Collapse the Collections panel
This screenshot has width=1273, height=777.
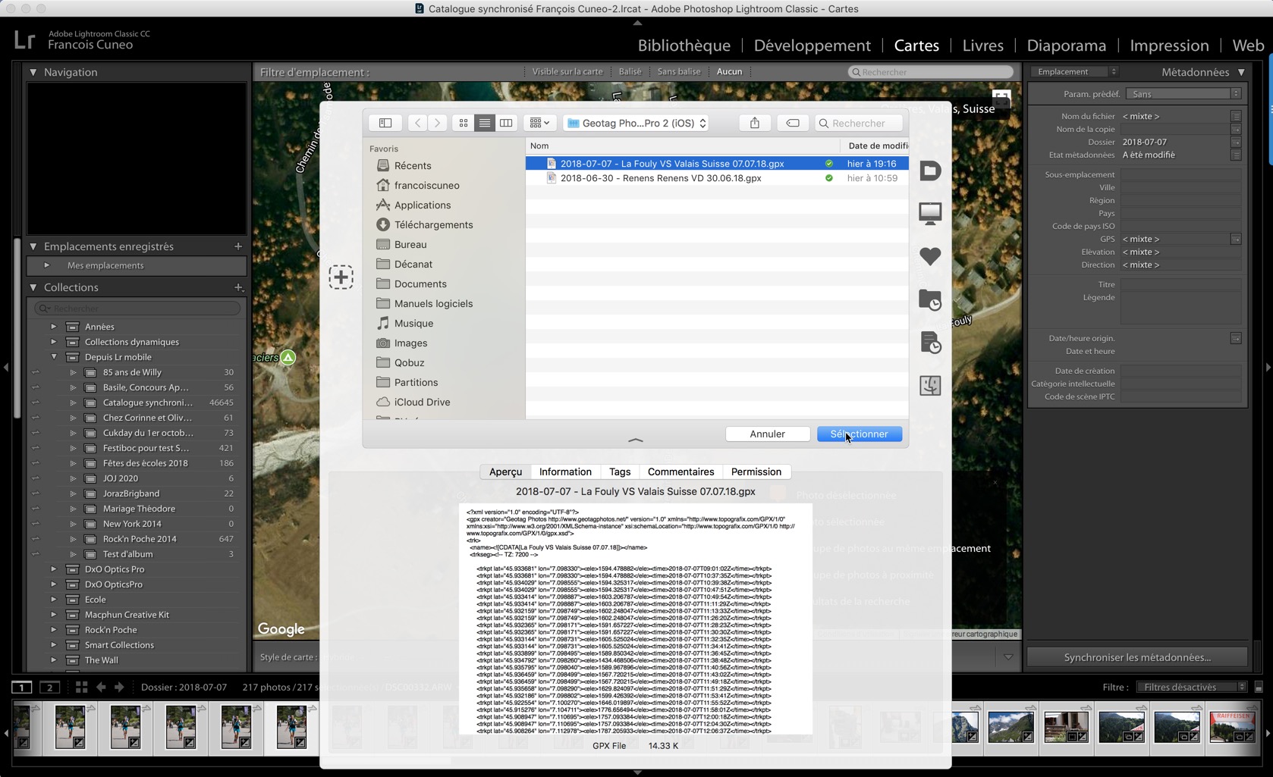(33, 287)
